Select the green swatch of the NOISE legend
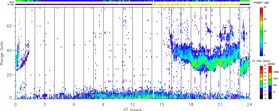The height and width of the screenshot is (111, 279). (270, 82)
